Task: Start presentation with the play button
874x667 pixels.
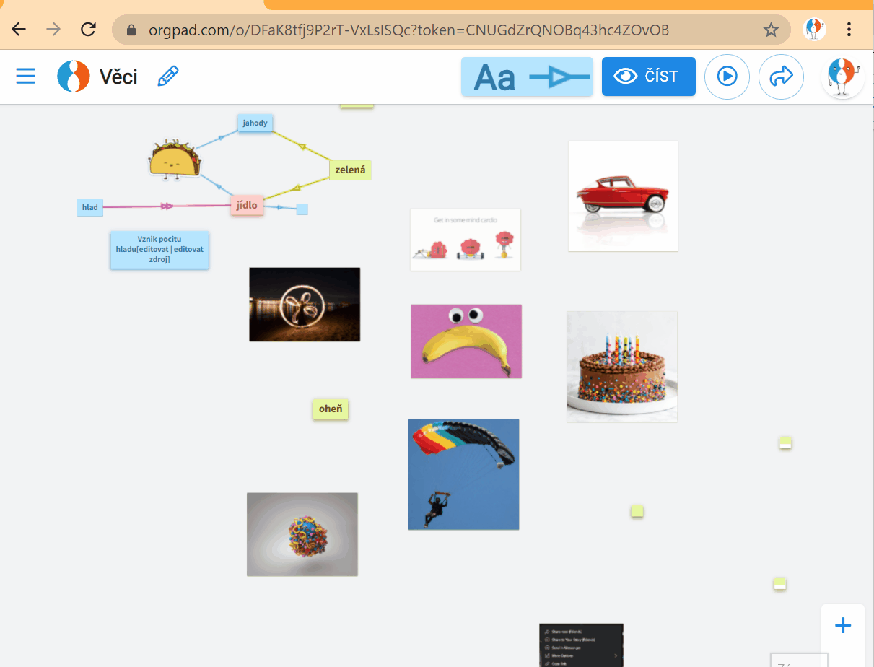Action: (x=727, y=77)
